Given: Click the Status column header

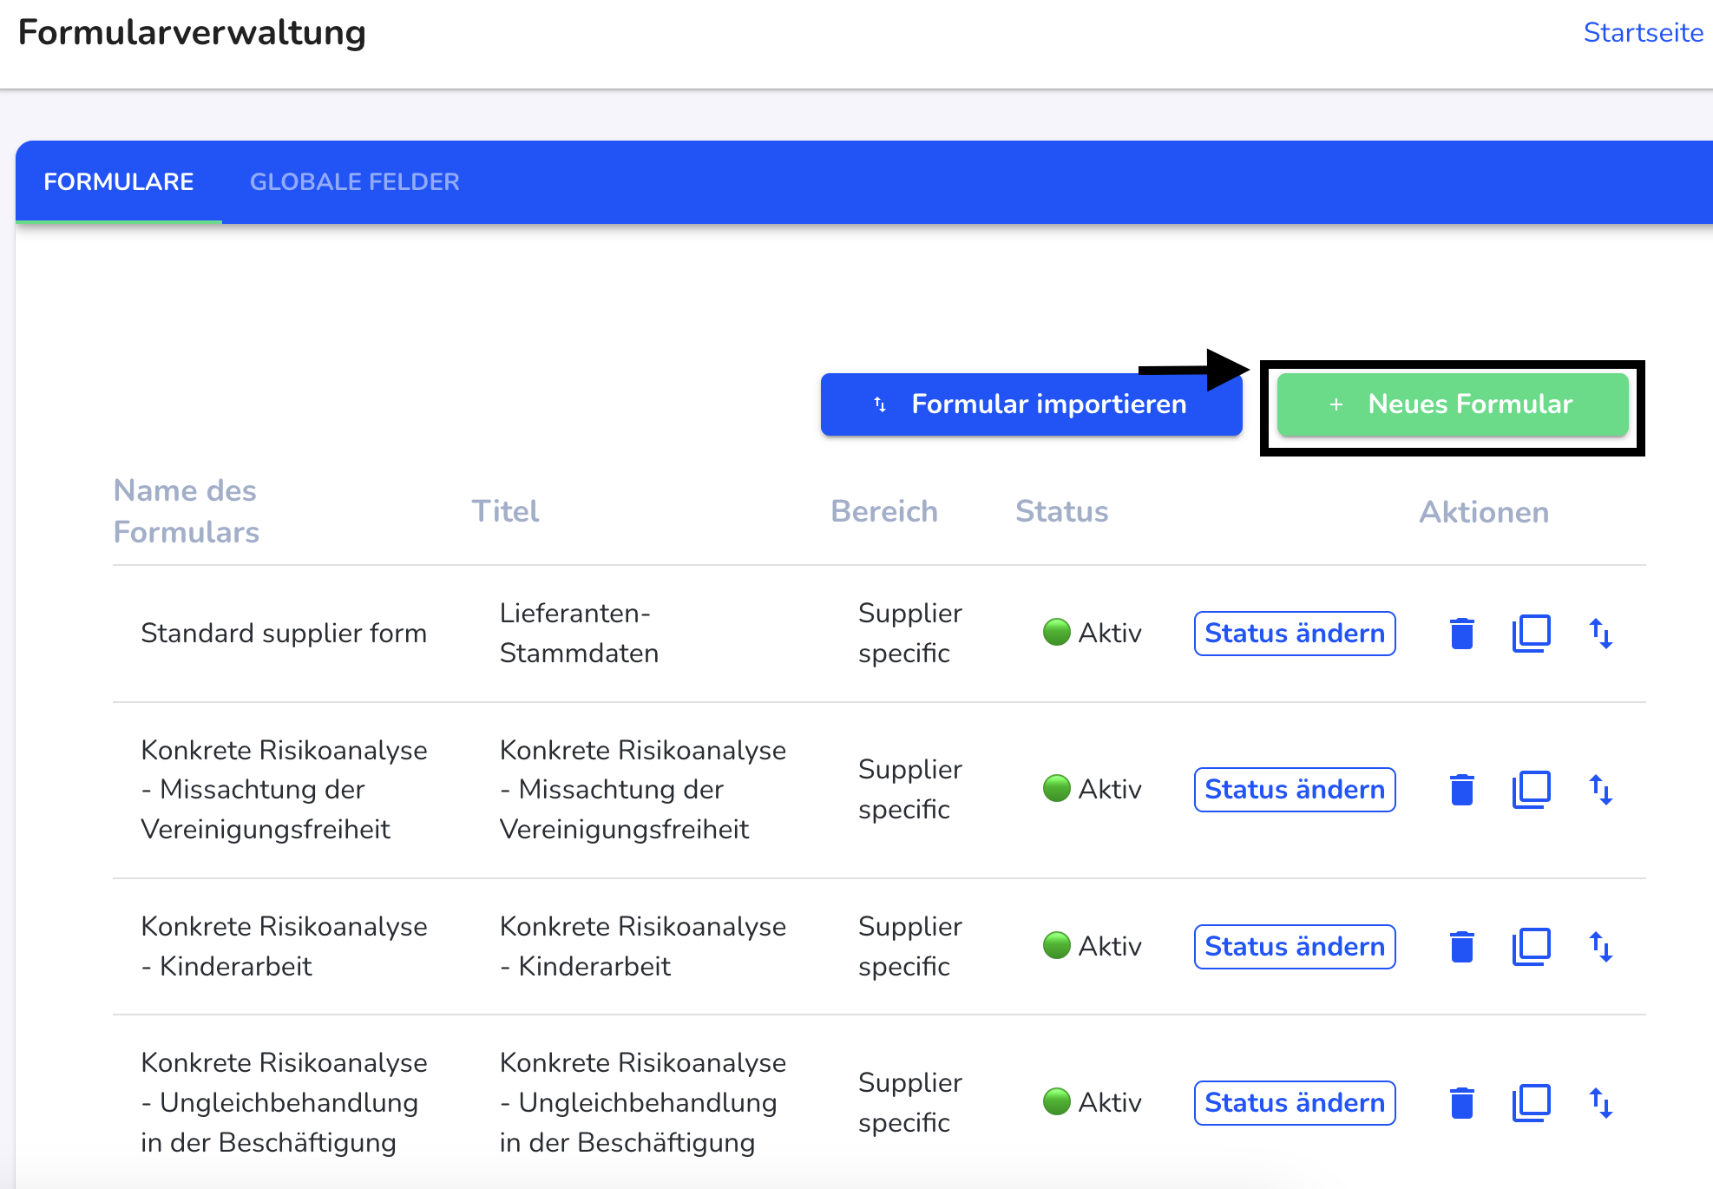Looking at the screenshot, I should [1062, 511].
